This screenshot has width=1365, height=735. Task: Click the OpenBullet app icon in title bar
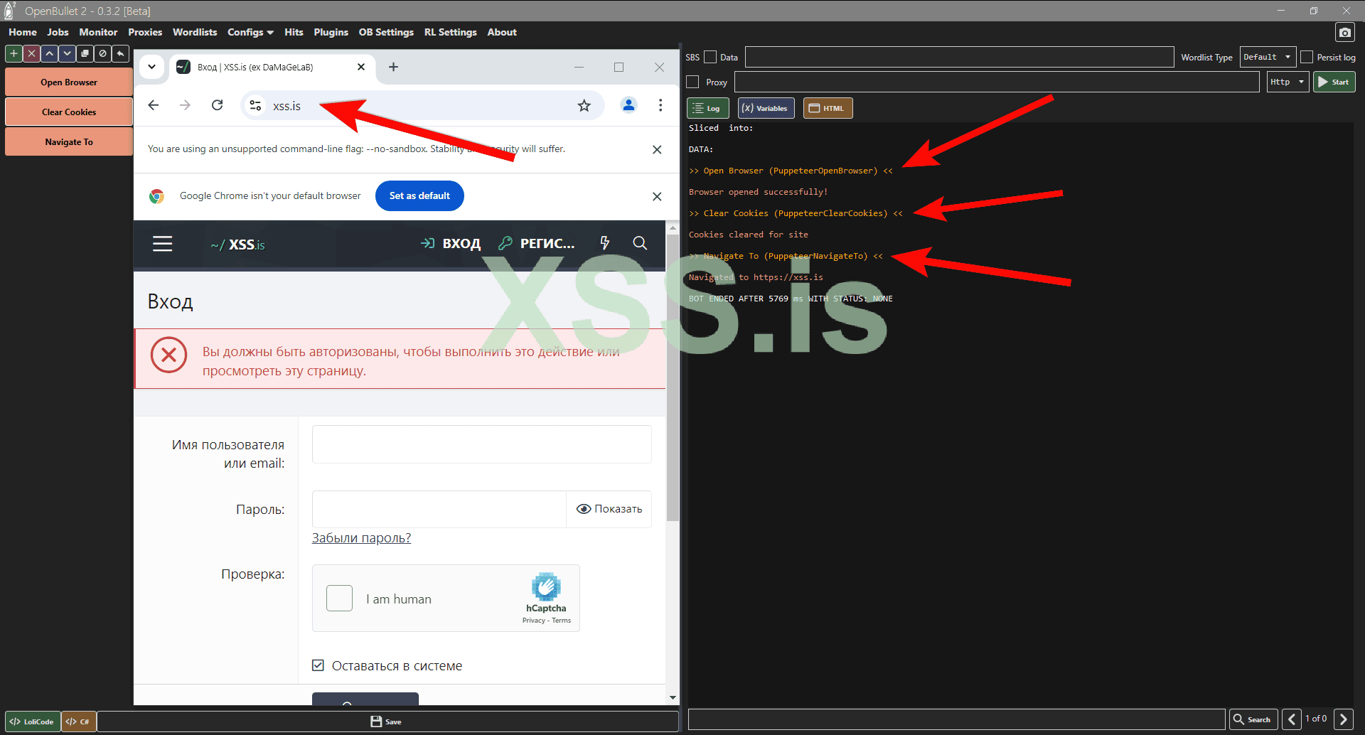pos(10,11)
